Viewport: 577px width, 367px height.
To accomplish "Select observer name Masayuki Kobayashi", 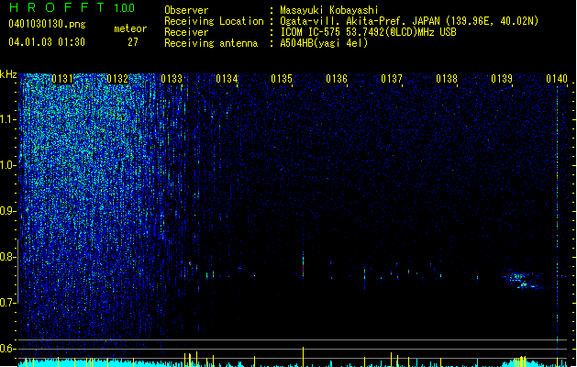I will [x=329, y=10].
